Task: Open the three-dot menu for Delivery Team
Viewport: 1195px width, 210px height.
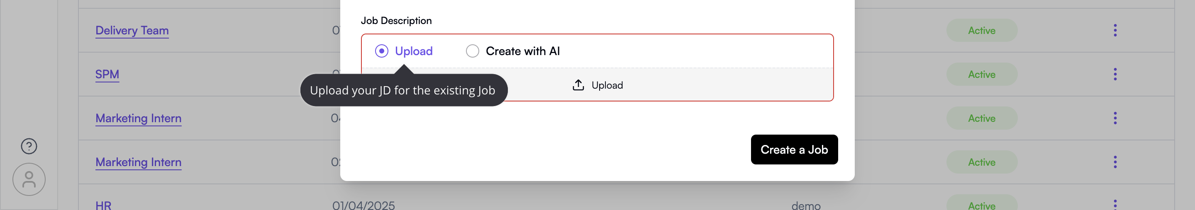Action: (1115, 30)
